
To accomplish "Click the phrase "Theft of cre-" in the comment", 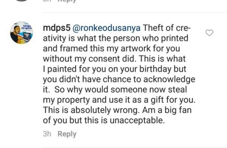I will pyautogui.click(x=167, y=28).
